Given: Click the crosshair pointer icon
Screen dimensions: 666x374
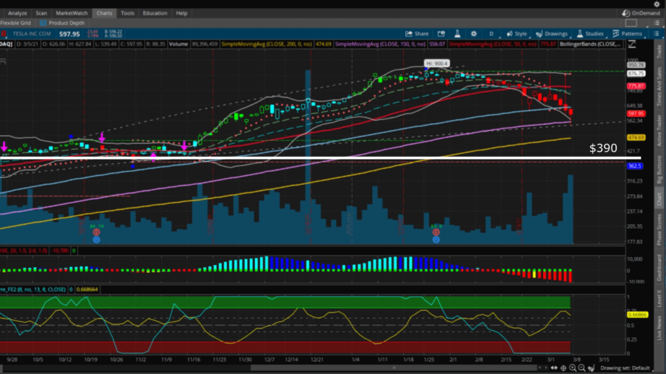Looking at the screenshot, I should click(x=564, y=368).
